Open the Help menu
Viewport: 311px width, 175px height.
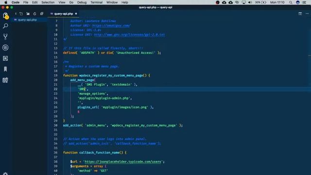click(x=124, y=2)
